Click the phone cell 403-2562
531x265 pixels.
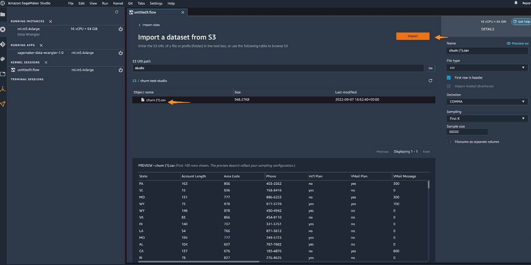[x=274, y=184]
